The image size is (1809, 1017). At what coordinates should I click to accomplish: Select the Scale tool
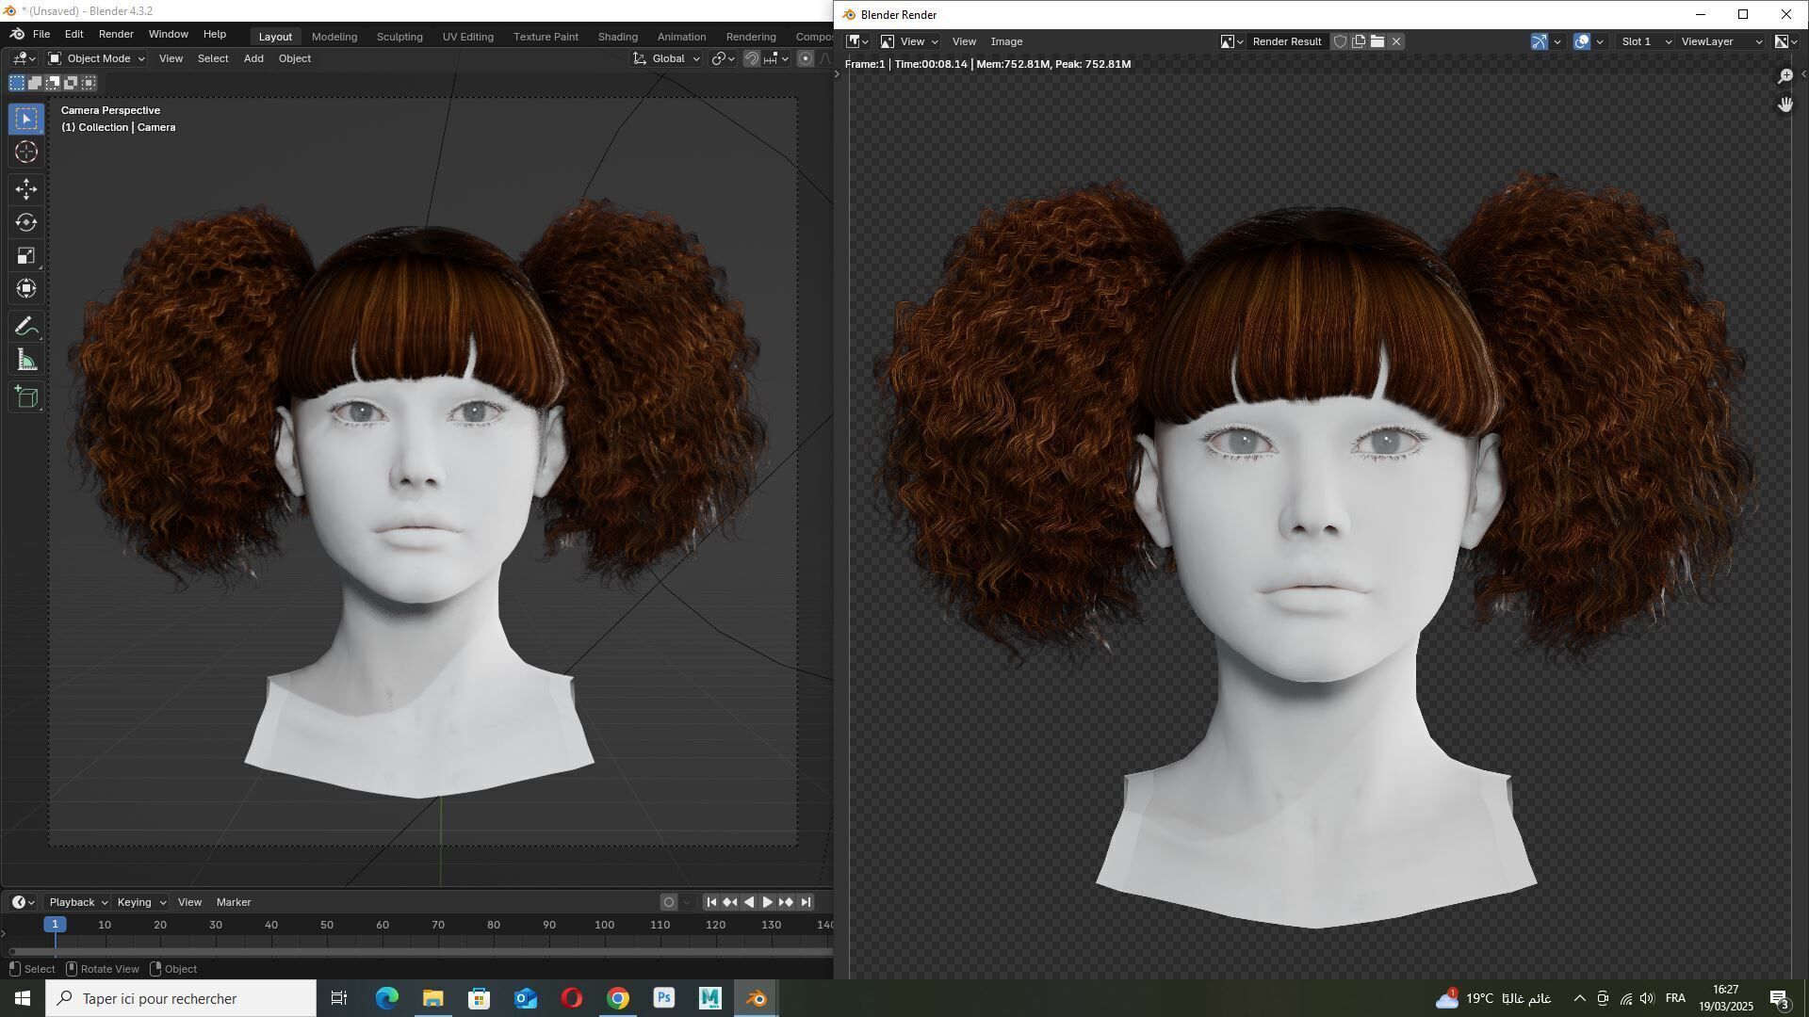click(x=26, y=256)
